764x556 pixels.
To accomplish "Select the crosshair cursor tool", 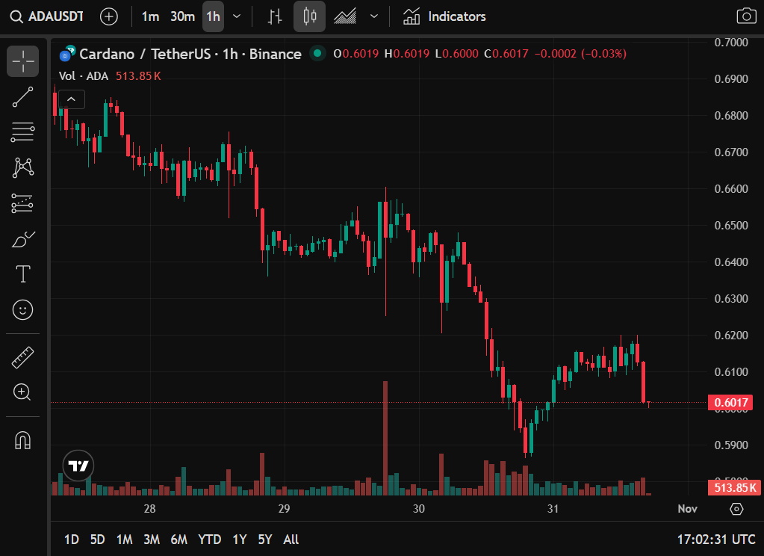I will click(x=23, y=61).
